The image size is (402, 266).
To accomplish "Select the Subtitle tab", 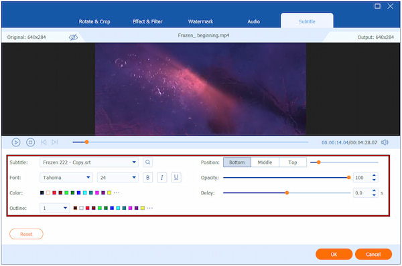I will tap(307, 21).
